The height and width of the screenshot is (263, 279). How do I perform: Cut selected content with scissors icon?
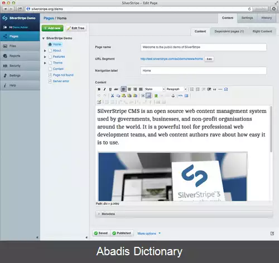(x=112, y=96)
